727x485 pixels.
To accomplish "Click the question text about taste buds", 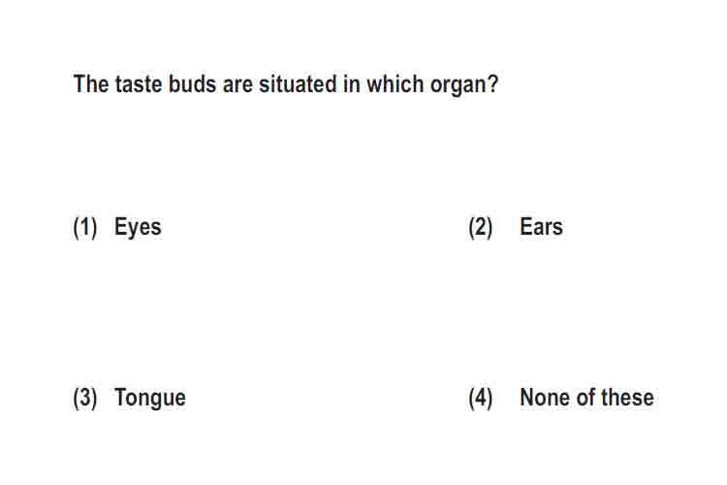I will (x=286, y=85).
